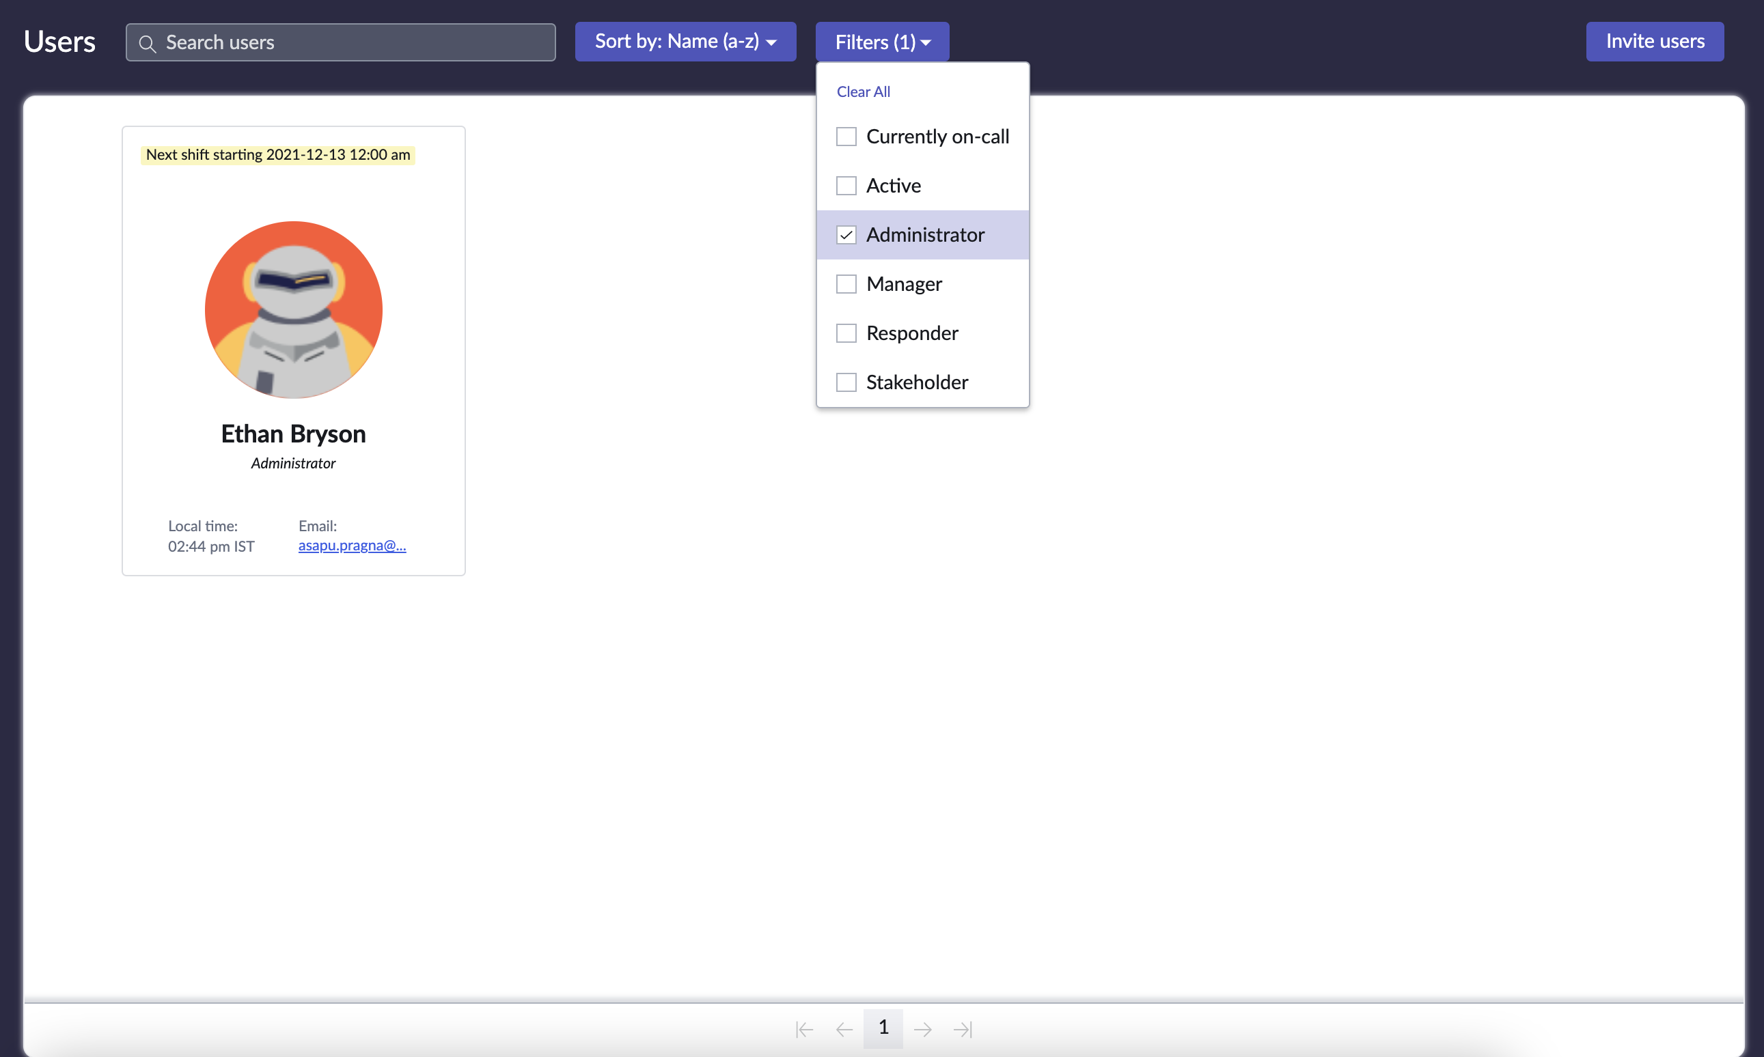Jump to last page arrow icon
1764x1057 pixels.
pyautogui.click(x=963, y=1029)
